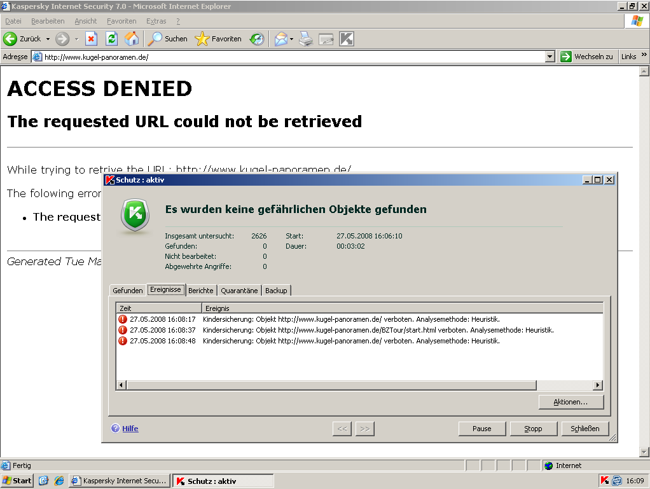The width and height of the screenshot is (650, 489).
Task: Open the Extras menu
Action: (156, 21)
